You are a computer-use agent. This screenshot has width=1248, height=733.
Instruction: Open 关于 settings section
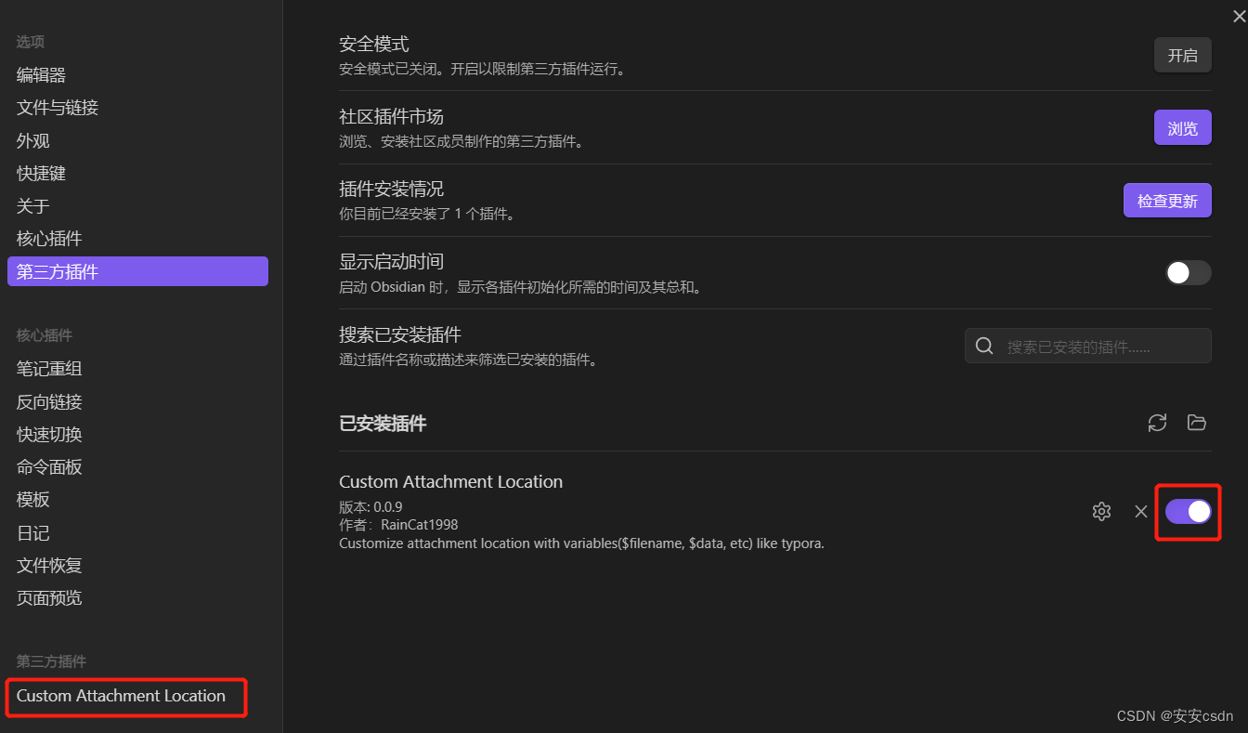point(137,206)
